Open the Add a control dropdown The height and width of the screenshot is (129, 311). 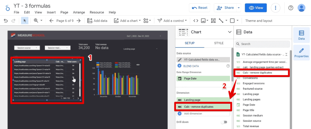coord(172,21)
